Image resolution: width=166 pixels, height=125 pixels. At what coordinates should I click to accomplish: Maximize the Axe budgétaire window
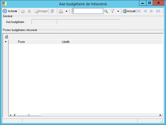pos(150,3)
